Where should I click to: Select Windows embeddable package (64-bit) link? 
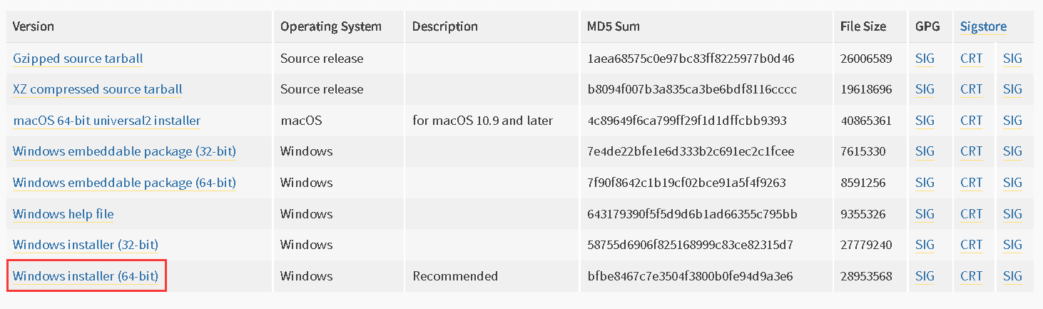[124, 183]
